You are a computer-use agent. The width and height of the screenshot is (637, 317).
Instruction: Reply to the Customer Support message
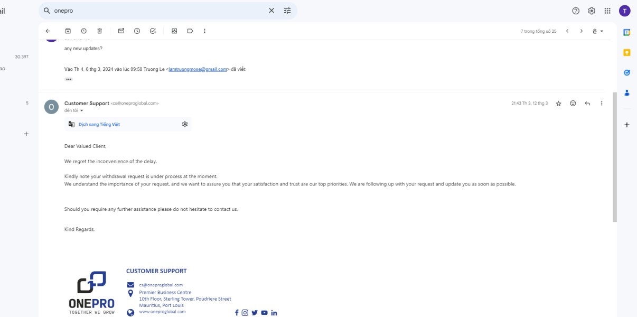coord(587,104)
